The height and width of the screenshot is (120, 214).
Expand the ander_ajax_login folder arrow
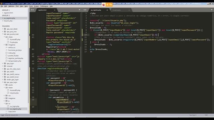pyautogui.click(x=3, y=80)
